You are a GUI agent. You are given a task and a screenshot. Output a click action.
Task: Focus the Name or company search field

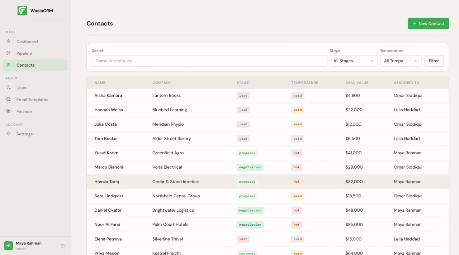pyautogui.click(x=209, y=61)
